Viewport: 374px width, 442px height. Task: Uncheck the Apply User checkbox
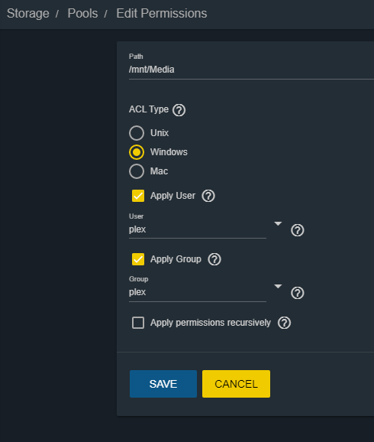click(x=138, y=196)
